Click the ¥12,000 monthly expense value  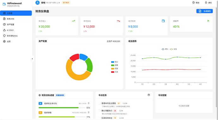pos(89,27)
